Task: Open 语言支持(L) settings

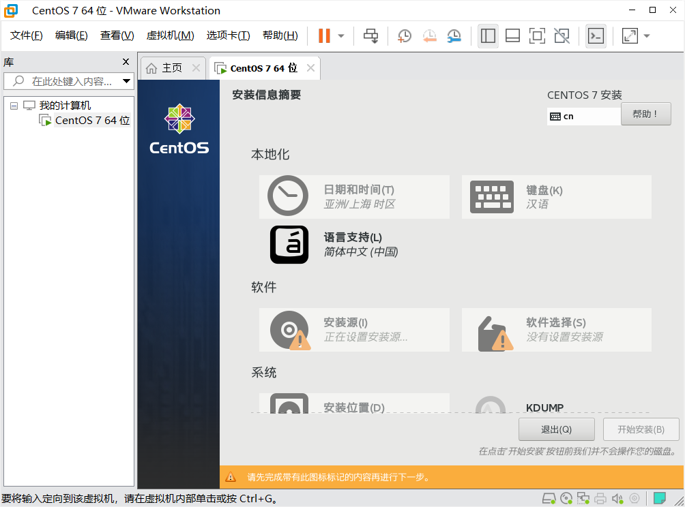Action: click(x=354, y=245)
